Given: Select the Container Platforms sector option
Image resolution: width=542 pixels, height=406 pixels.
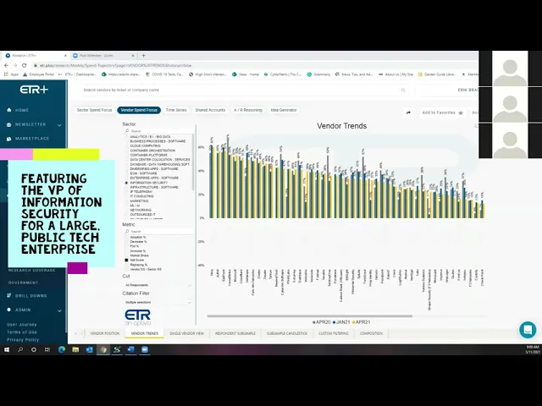Looking at the screenshot, I should 149,155.
